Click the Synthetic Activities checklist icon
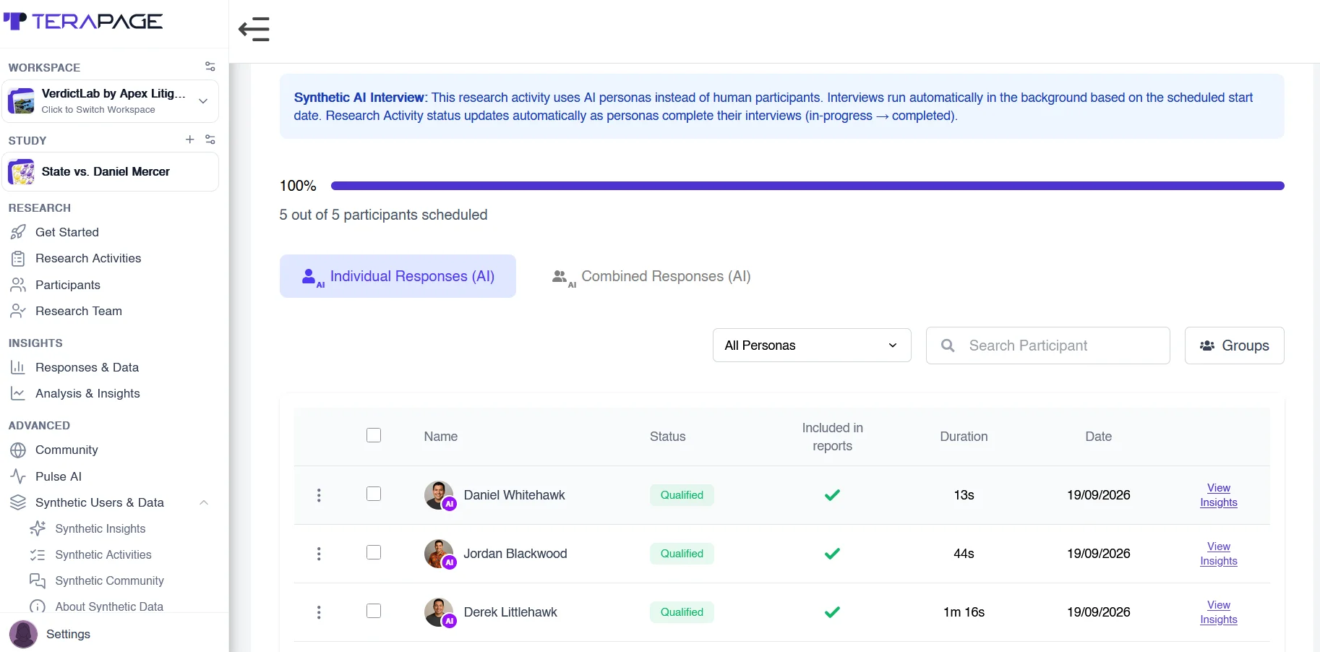1320x652 pixels. point(38,554)
